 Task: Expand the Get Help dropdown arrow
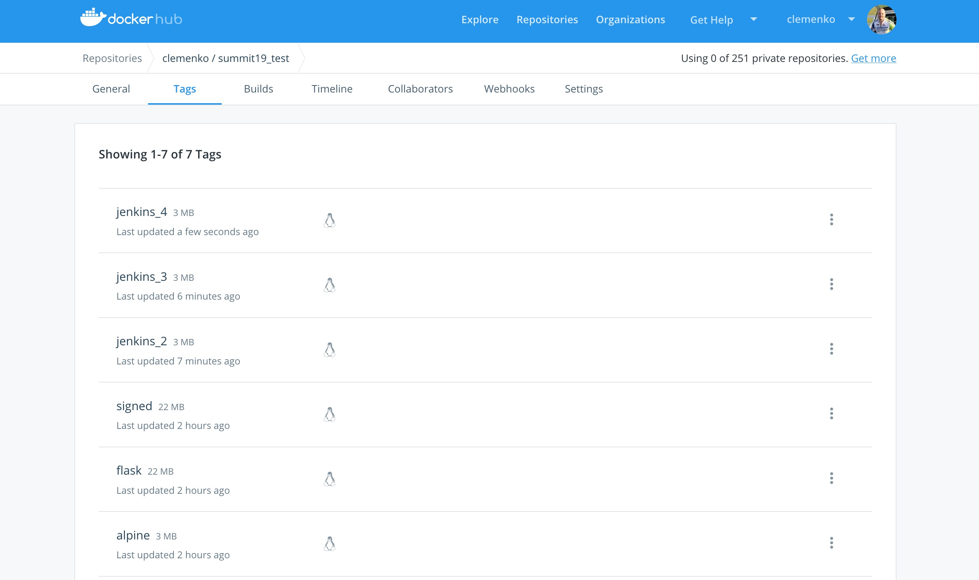click(x=754, y=19)
